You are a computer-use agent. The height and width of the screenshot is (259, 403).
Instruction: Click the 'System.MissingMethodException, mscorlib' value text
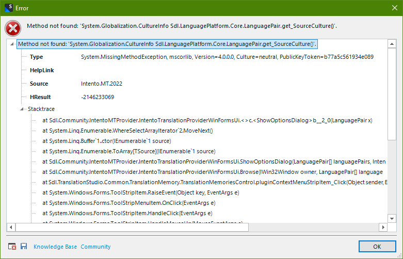coord(227,57)
